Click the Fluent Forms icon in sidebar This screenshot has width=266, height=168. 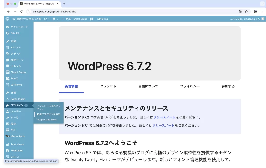[x=8, y=72]
